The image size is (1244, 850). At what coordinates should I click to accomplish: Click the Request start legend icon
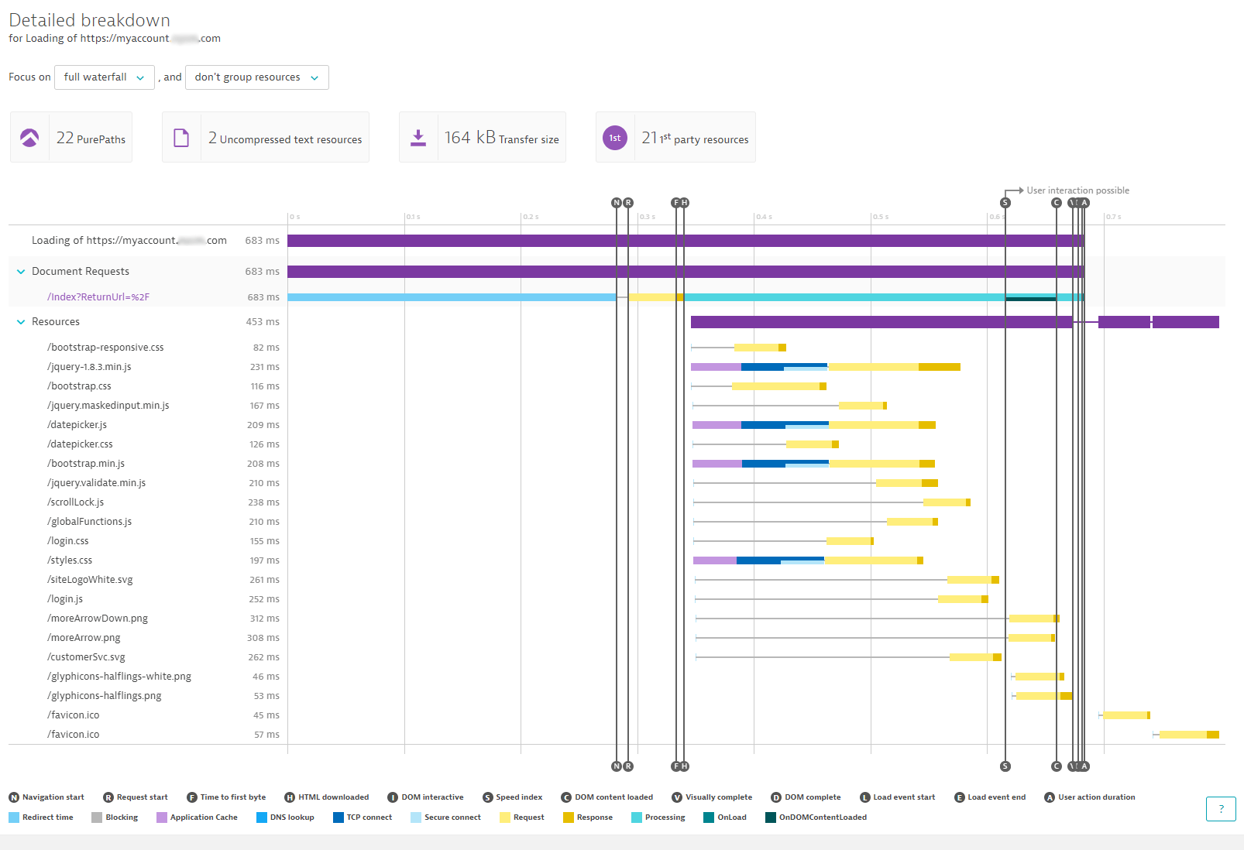(108, 797)
